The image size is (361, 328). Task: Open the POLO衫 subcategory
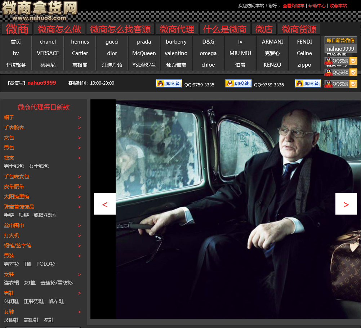pyautogui.click(x=46, y=264)
